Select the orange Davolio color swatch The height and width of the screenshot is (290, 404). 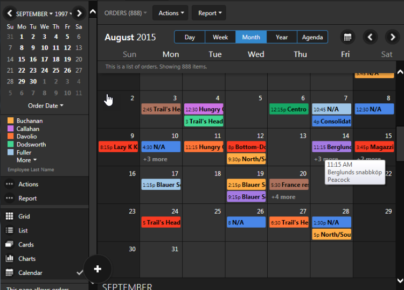[x=10, y=137]
